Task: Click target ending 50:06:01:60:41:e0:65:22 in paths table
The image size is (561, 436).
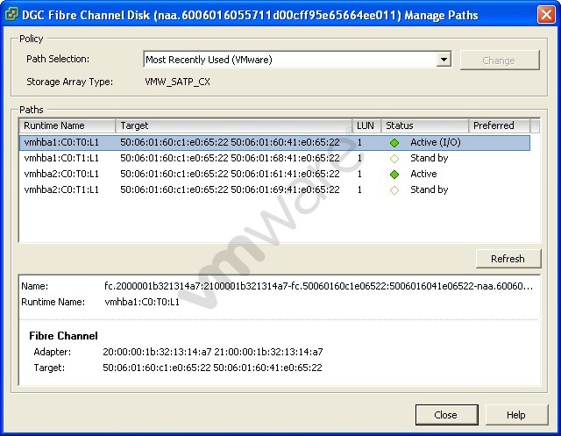Action: pos(230,142)
